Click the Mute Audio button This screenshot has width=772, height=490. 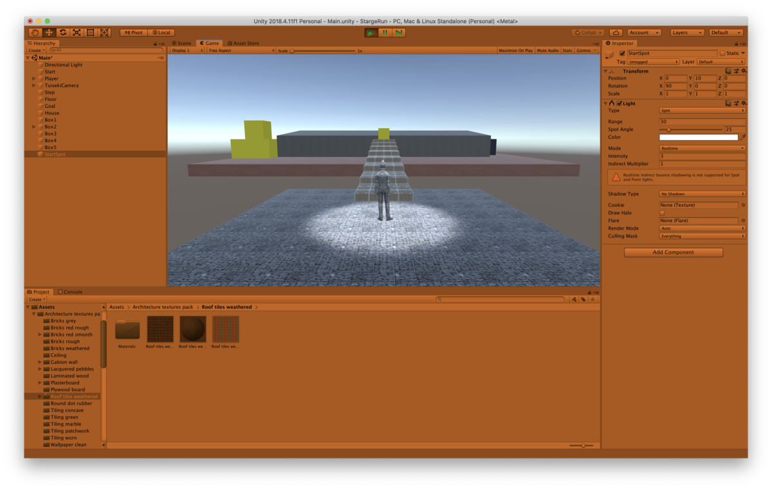pos(547,50)
